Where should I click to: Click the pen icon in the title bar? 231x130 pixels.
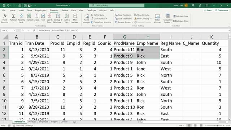(200, 5)
